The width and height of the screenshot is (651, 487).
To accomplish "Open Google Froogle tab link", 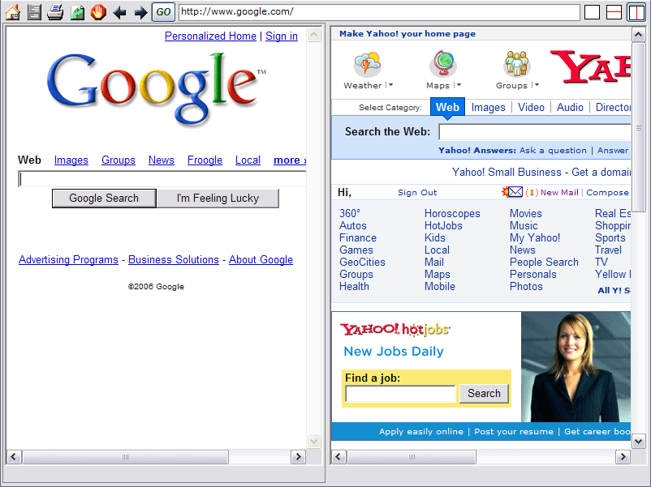I will pos(205,160).
